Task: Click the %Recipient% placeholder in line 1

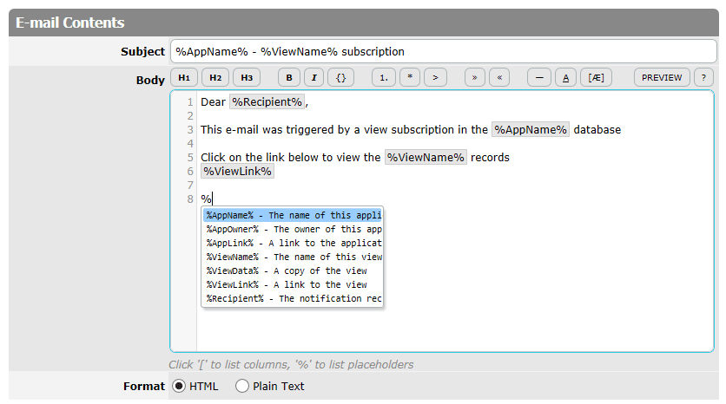Action: coord(267,102)
